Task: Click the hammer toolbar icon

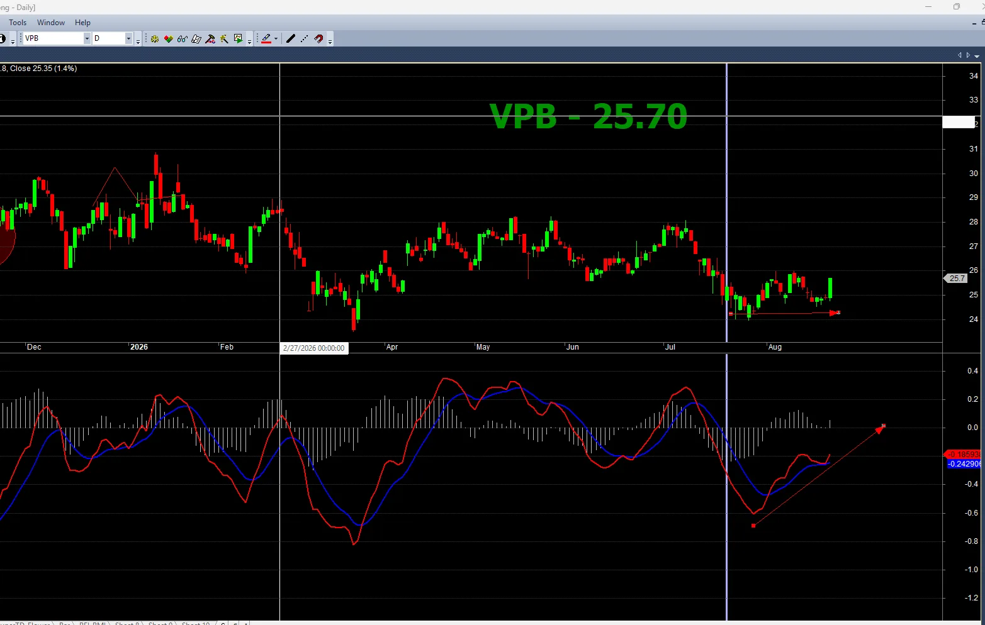Action: pyautogui.click(x=210, y=39)
